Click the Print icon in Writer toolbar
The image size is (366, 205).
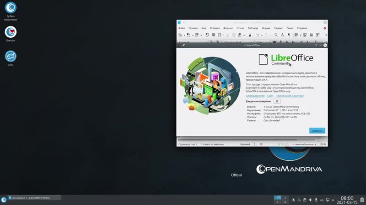click(x=213, y=35)
